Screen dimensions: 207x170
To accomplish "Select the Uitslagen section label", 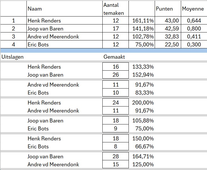I will tap(13, 57).
